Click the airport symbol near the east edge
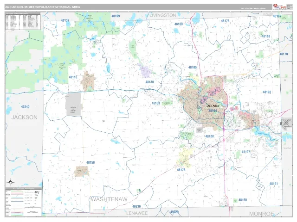 point(286,123)
